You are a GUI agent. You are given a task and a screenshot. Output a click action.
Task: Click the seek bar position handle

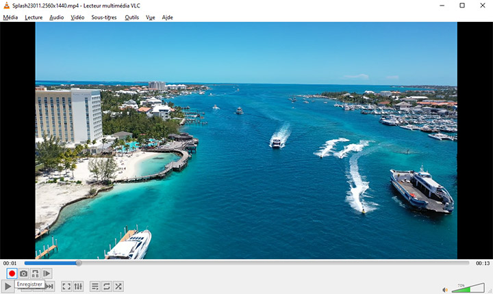click(79, 263)
